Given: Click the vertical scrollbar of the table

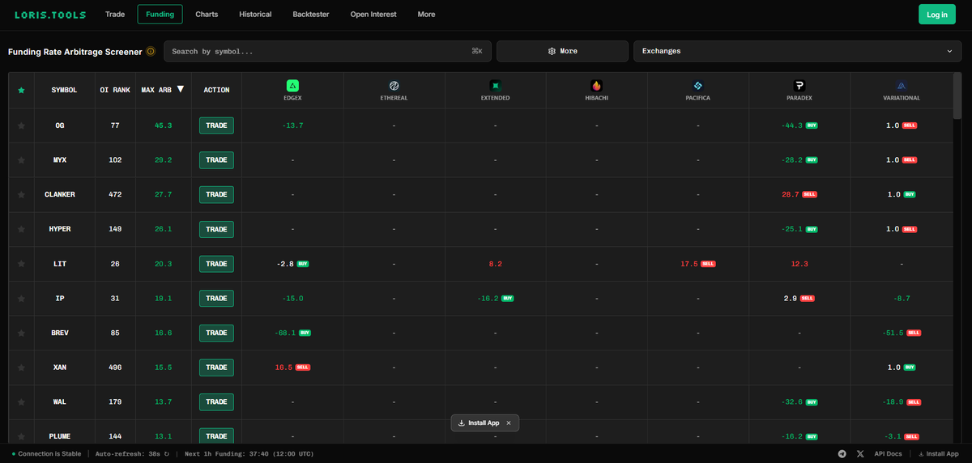Looking at the screenshot, I should (958, 97).
